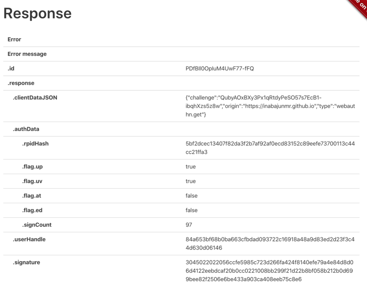
Task: Click the userHandle hex value
Action: 270,244
